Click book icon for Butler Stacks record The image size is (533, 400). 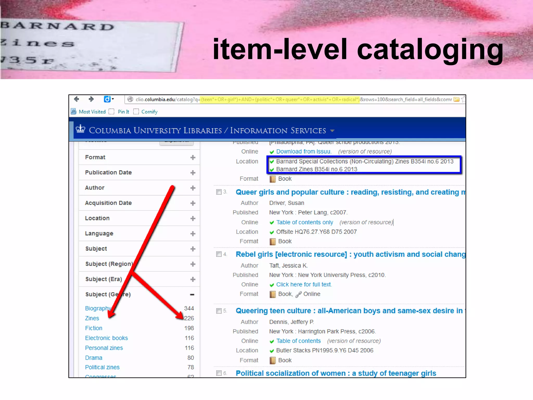(x=272, y=360)
